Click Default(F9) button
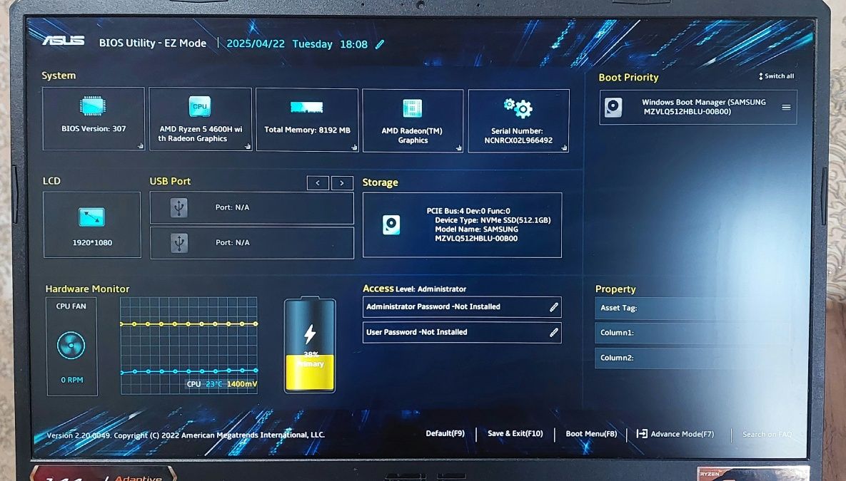Image resolution: width=846 pixels, height=481 pixels. point(445,433)
